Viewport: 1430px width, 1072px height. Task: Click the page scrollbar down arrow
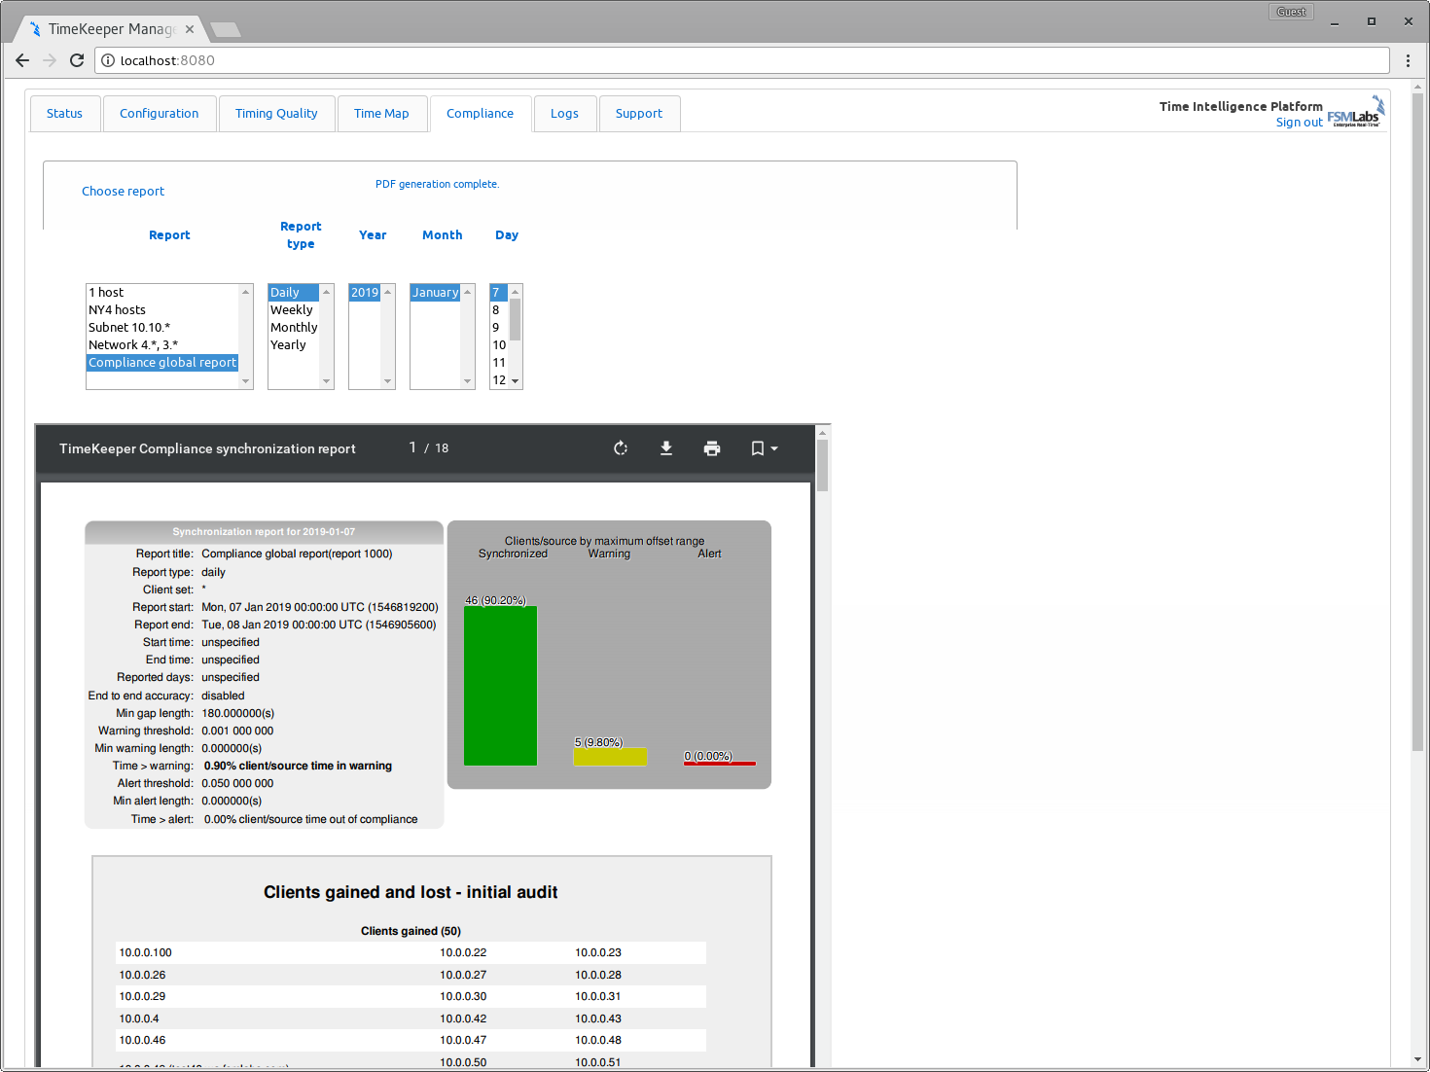[1417, 1059]
